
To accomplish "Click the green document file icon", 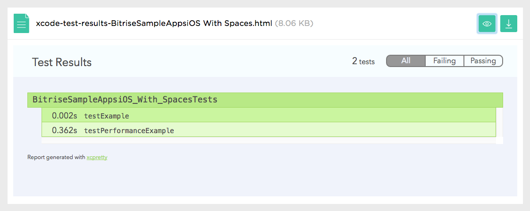I will [x=21, y=23].
